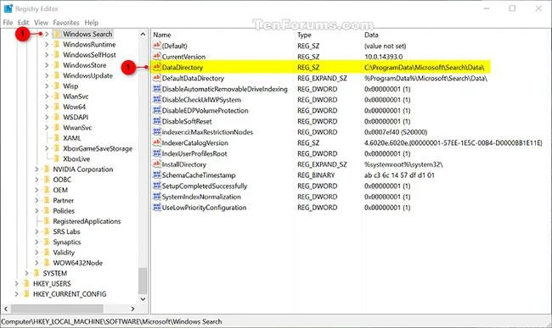Click the data value 10.0.14393.0

pyautogui.click(x=383, y=56)
